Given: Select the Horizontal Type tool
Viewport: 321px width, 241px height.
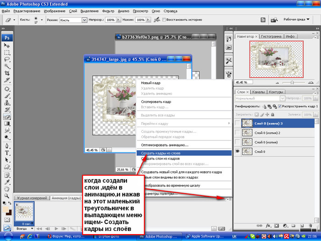Looking at the screenshot, I should coord(7,153).
